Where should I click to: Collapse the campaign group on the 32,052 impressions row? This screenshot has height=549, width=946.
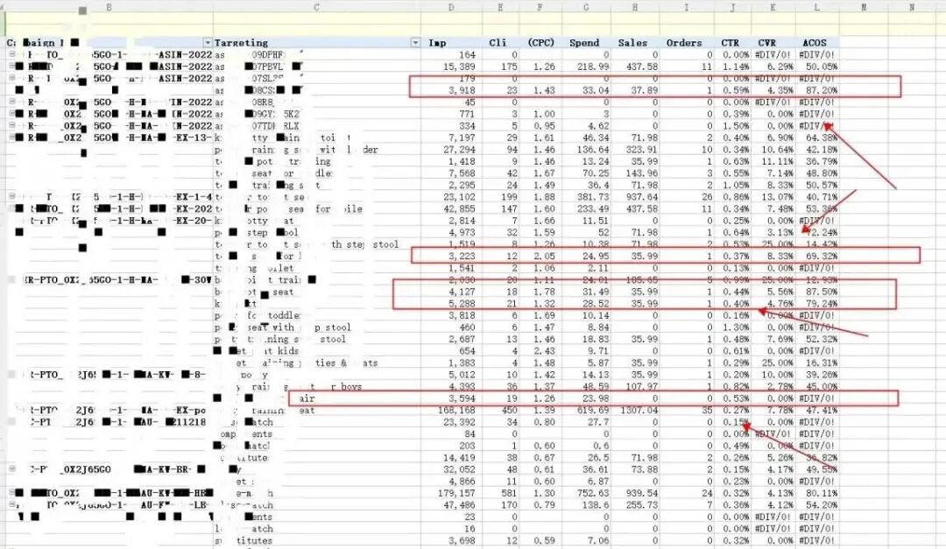(12, 468)
